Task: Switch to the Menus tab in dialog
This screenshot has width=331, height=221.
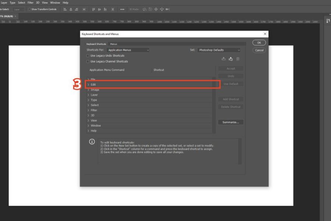Action: click(x=114, y=44)
